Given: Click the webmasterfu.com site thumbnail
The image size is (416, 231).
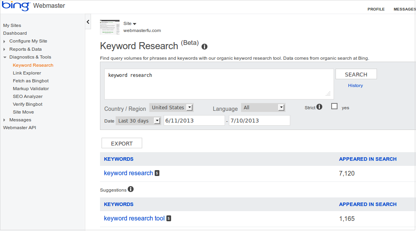Looking at the screenshot, I should (x=110, y=27).
